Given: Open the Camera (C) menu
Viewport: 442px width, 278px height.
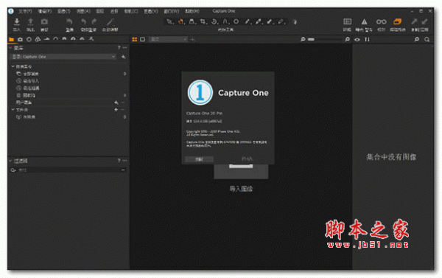Looking at the screenshot, I should (x=131, y=11).
